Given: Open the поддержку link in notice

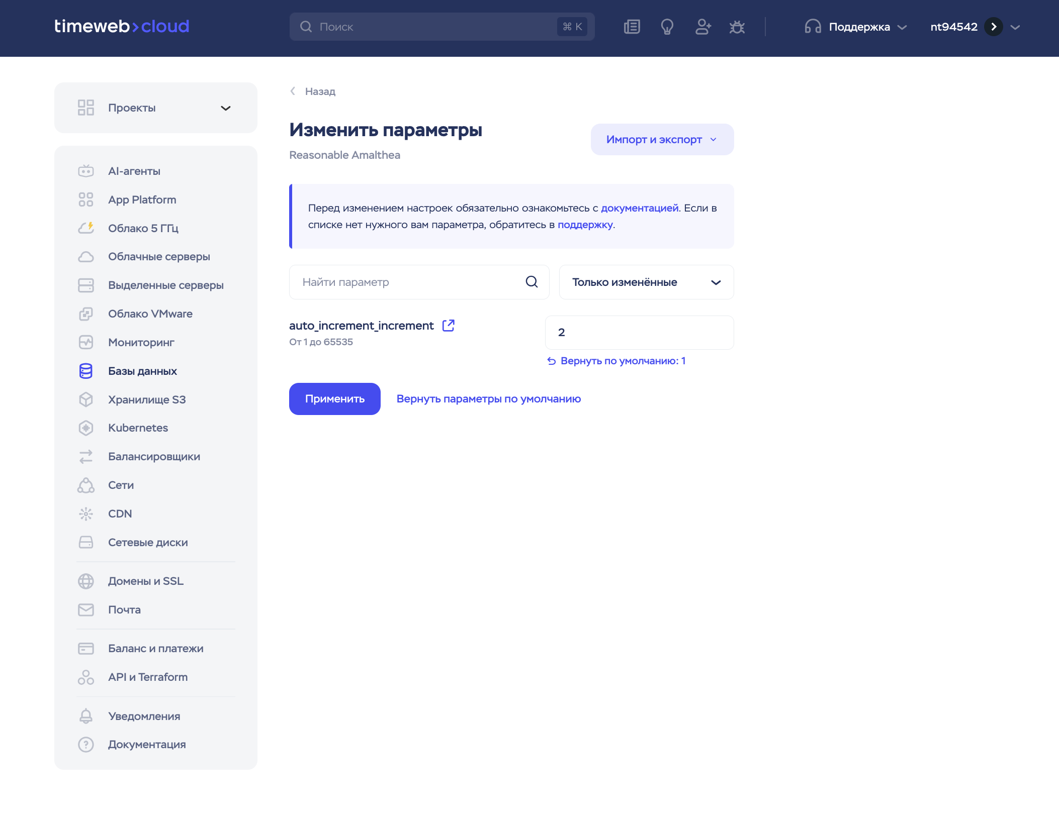Looking at the screenshot, I should click(585, 225).
